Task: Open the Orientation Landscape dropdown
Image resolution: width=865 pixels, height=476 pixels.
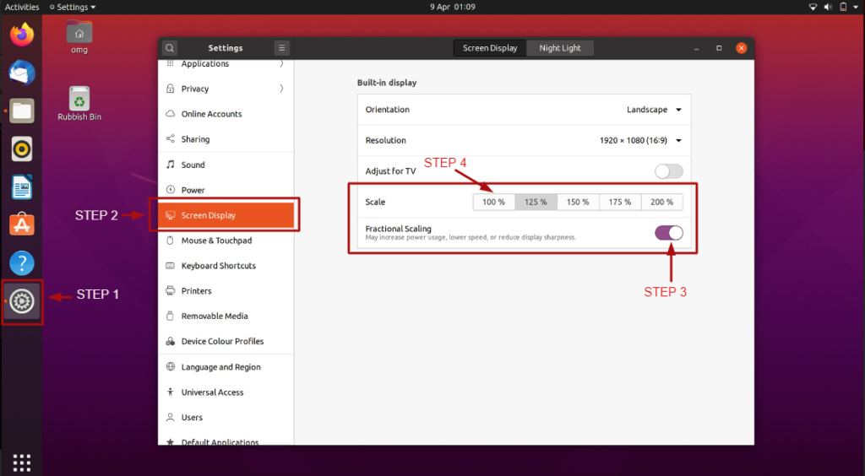Action: point(655,110)
